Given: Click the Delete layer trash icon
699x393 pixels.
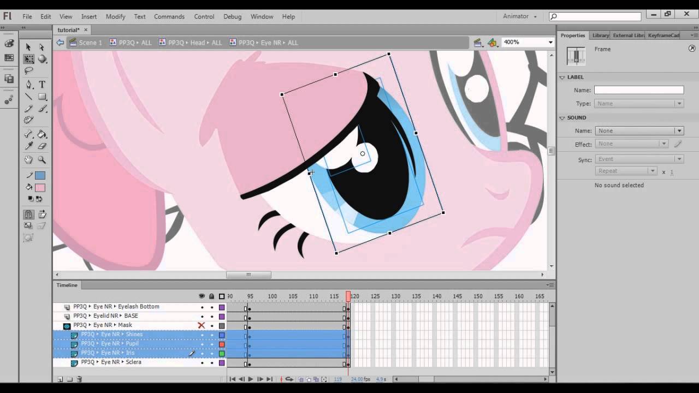Looking at the screenshot, I should (79, 379).
